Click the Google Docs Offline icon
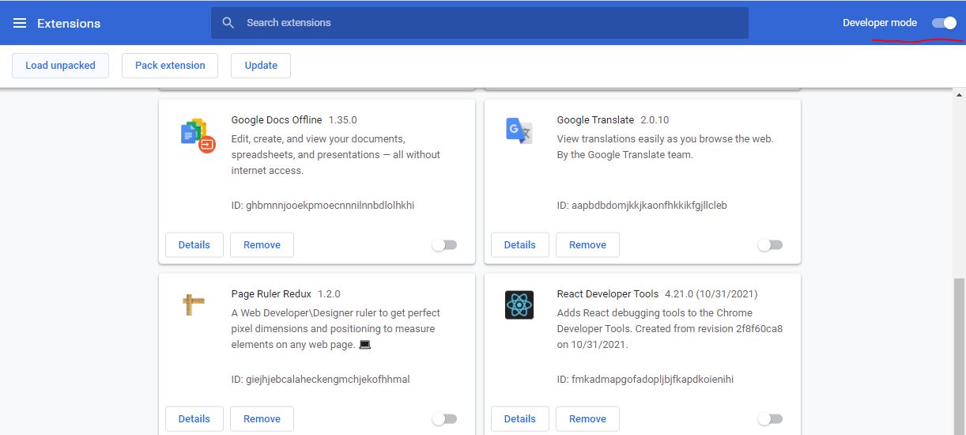This screenshot has width=966, height=435. 198,135
